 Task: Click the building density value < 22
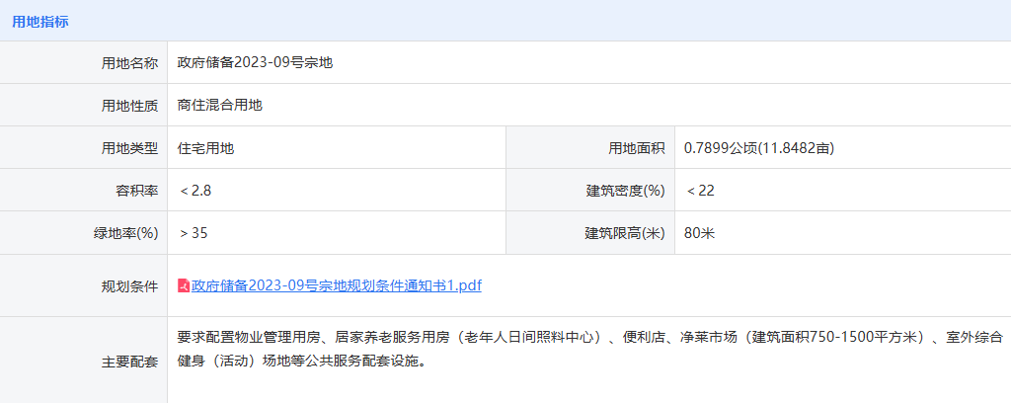[700, 191]
